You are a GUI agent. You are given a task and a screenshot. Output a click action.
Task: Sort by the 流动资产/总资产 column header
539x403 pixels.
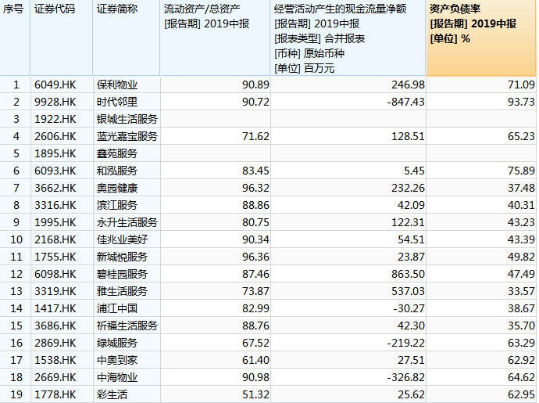215,38
